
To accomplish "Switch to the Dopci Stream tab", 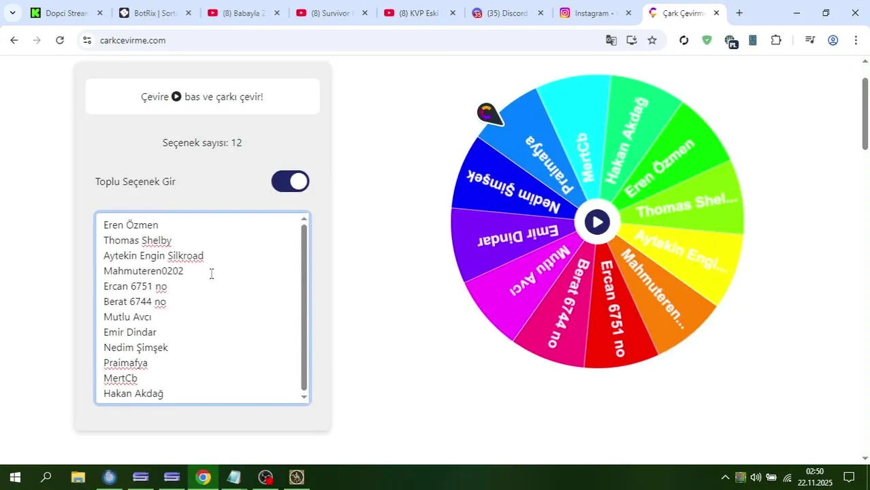I will (66, 13).
